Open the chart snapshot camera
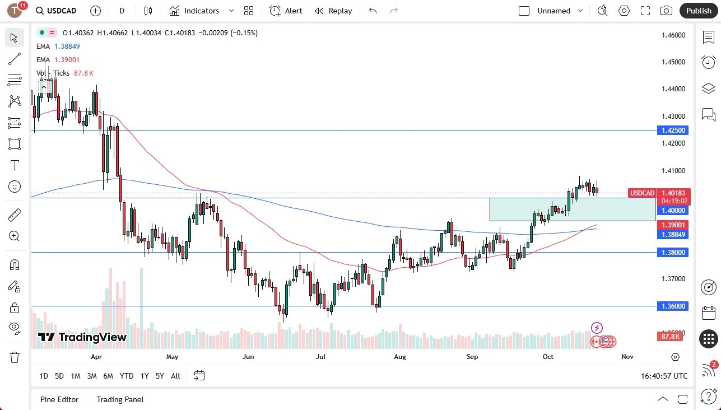 pos(665,11)
